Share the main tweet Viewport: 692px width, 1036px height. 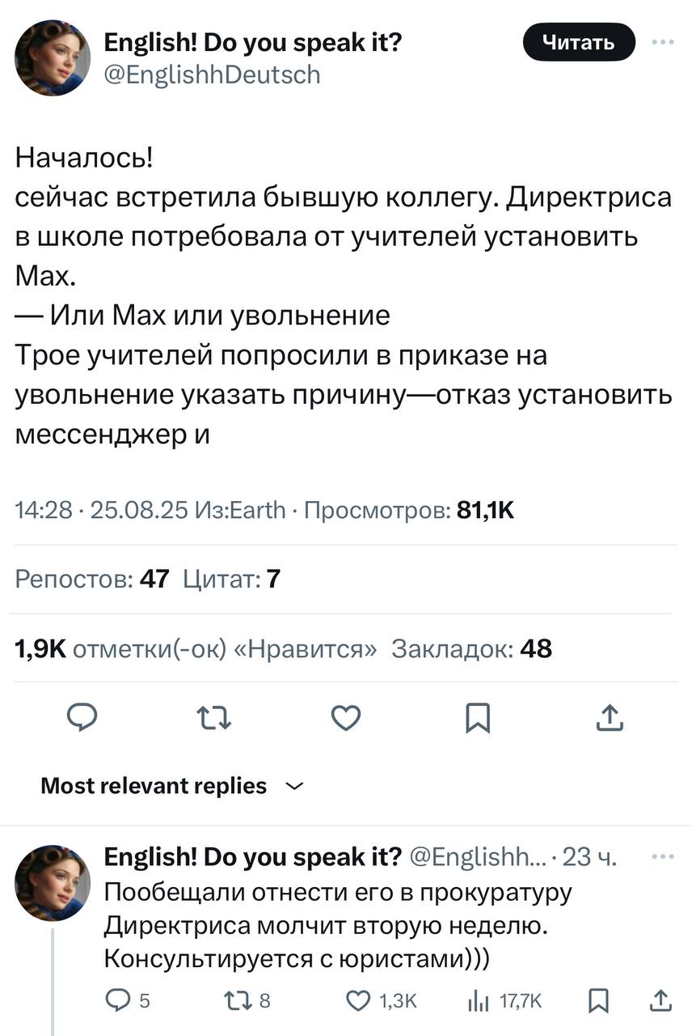[x=611, y=718]
